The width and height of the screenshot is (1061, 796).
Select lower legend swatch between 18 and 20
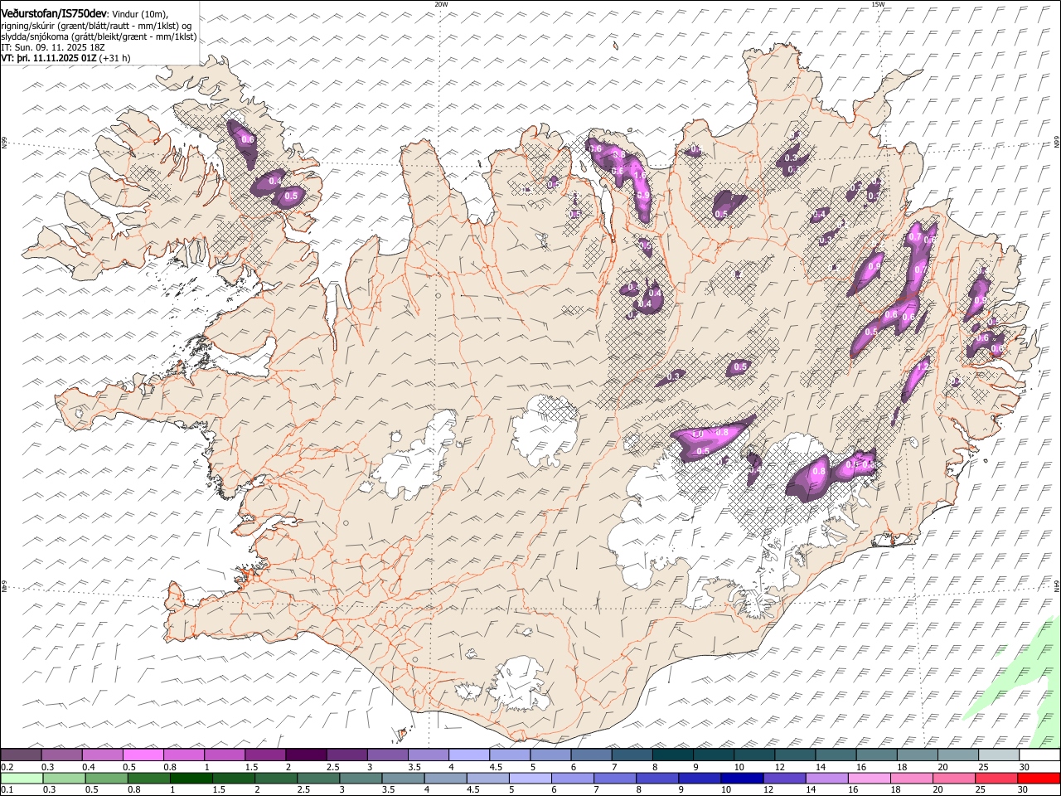click(912, 778)
